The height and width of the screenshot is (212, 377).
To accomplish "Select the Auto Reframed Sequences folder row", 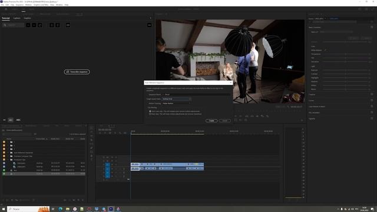I will tap(44, 153).
